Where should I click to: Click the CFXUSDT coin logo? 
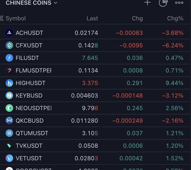tap(9, 45)
